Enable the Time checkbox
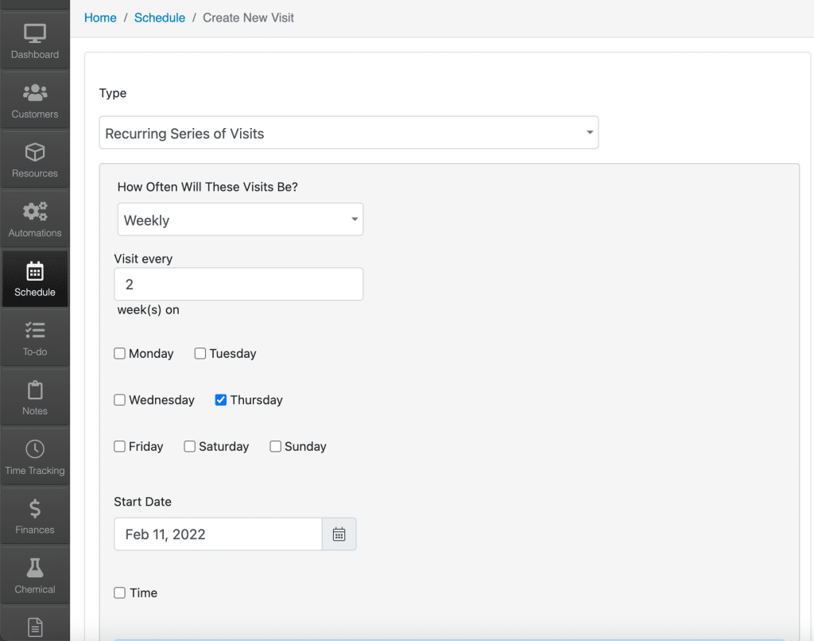The height and width of the screenshot is (641, 814). tap(119, 592)
